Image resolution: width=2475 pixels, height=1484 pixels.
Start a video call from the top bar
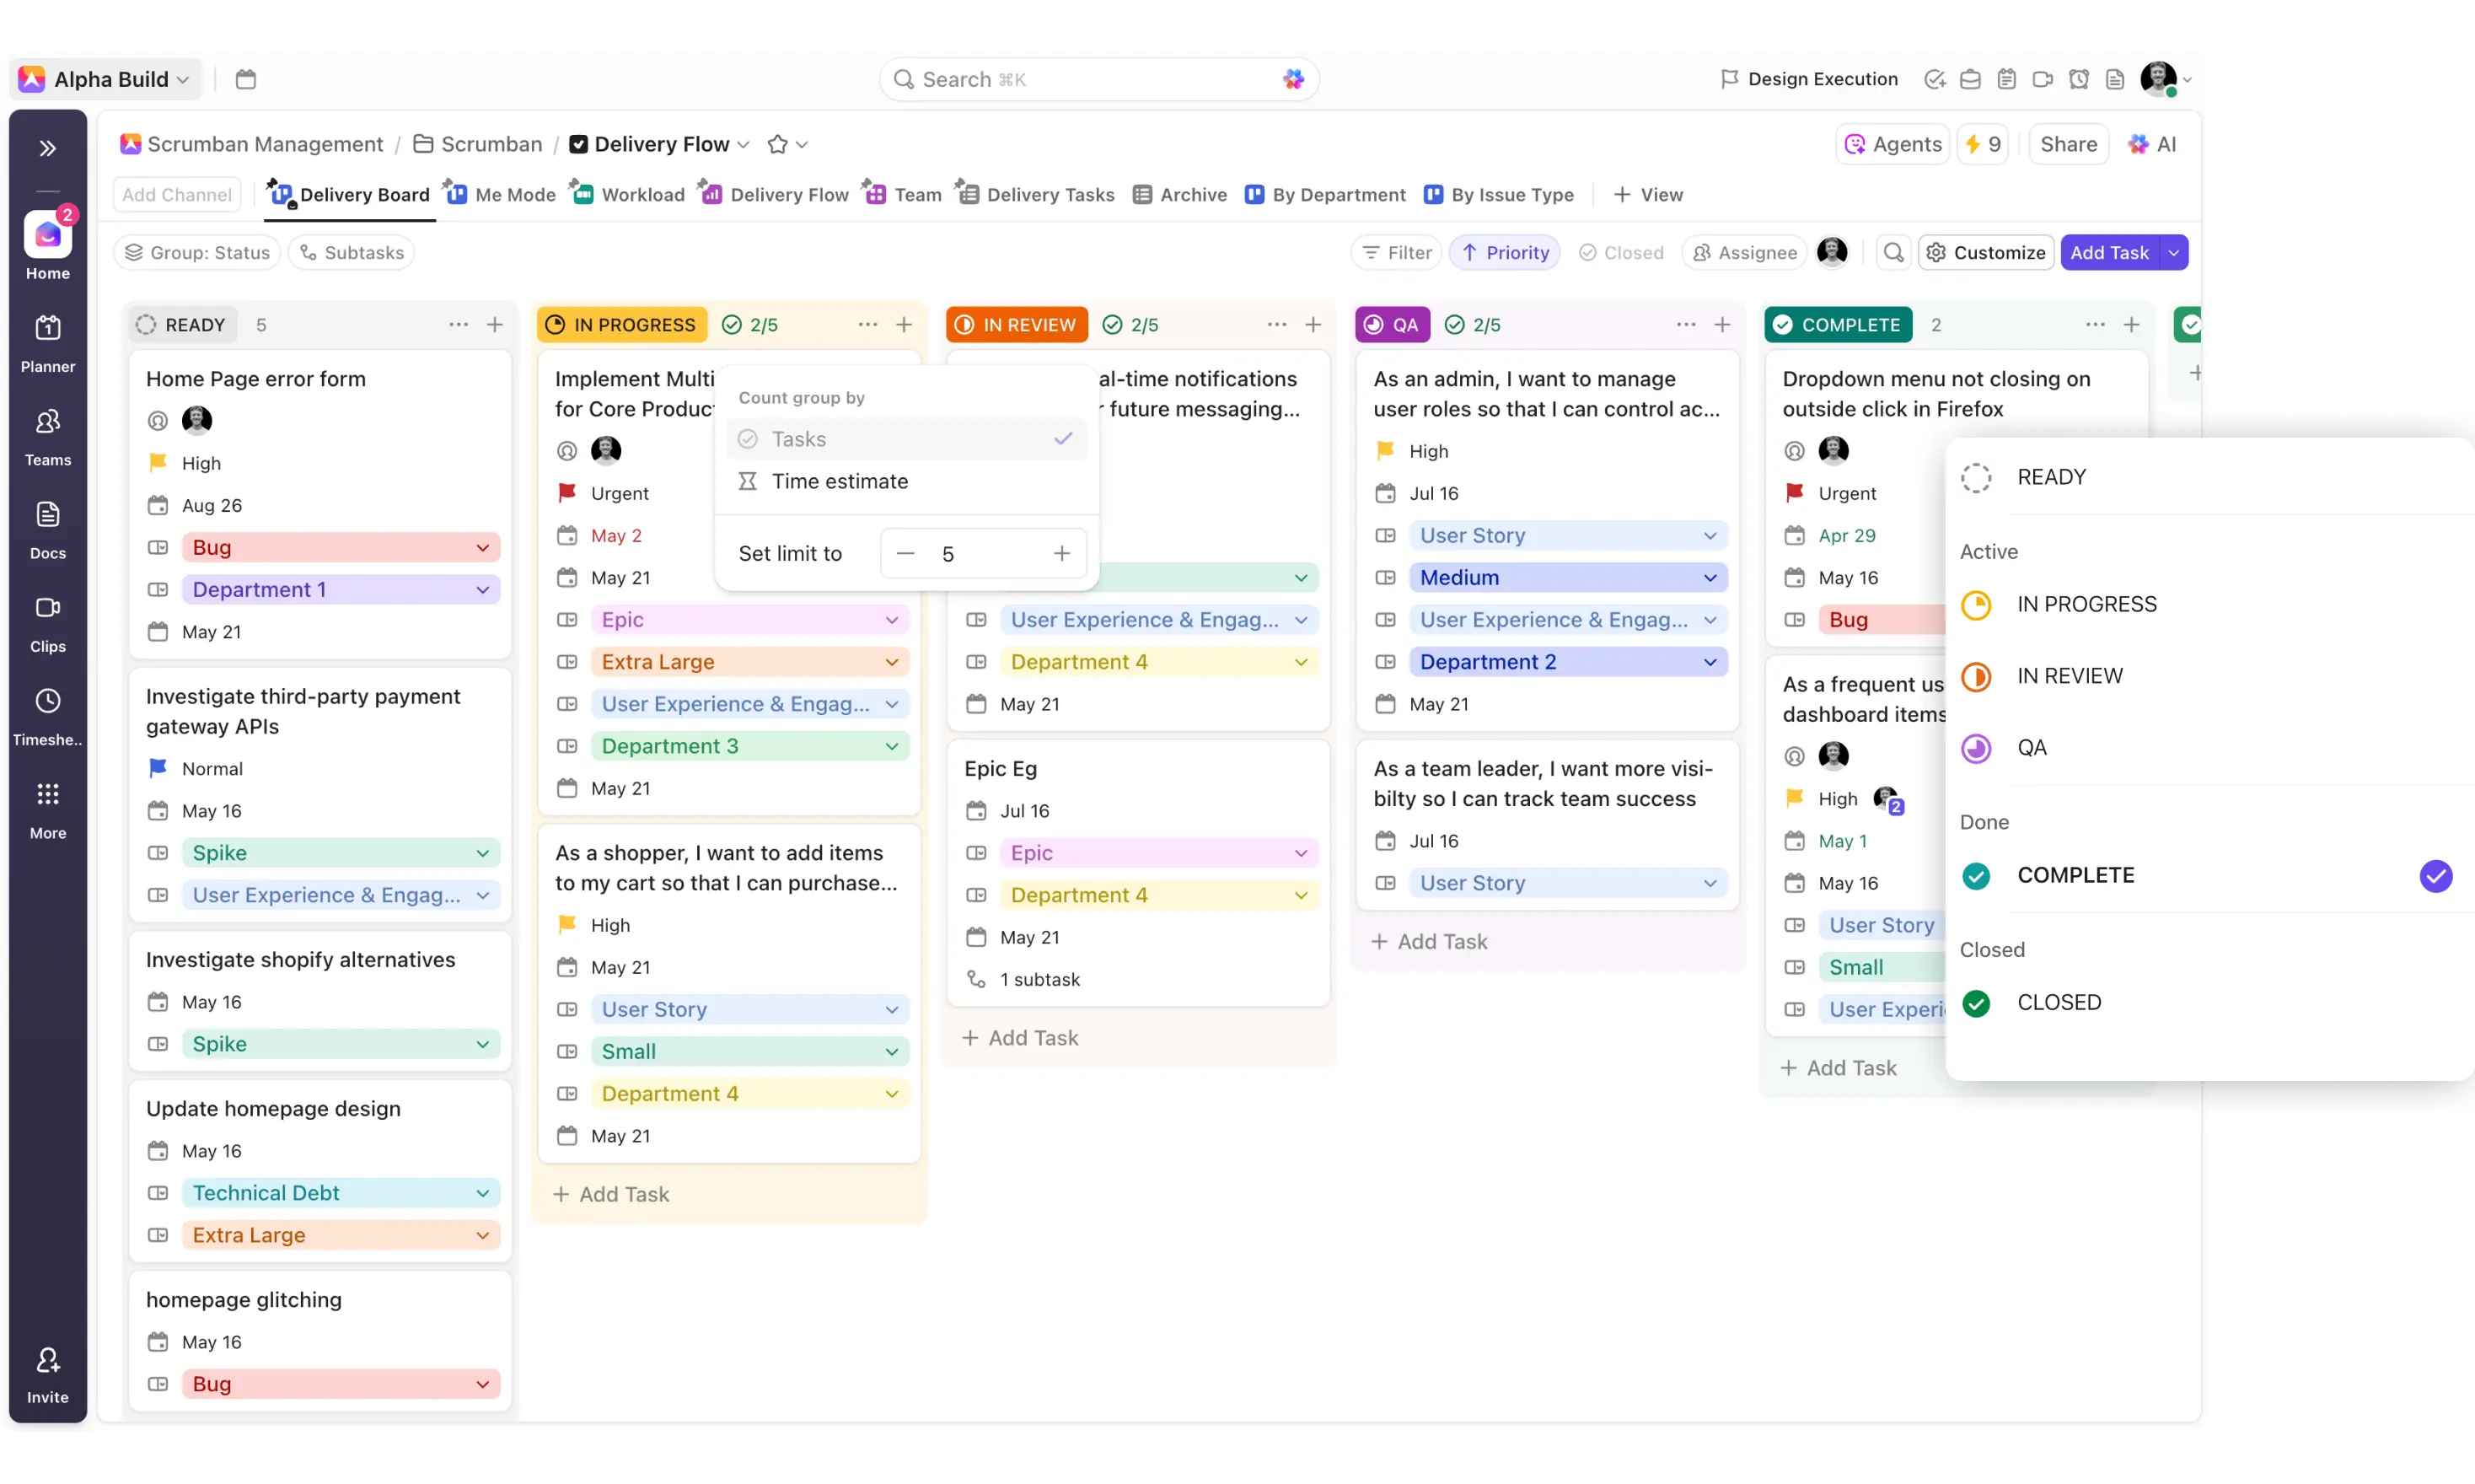coord(2043,79)
